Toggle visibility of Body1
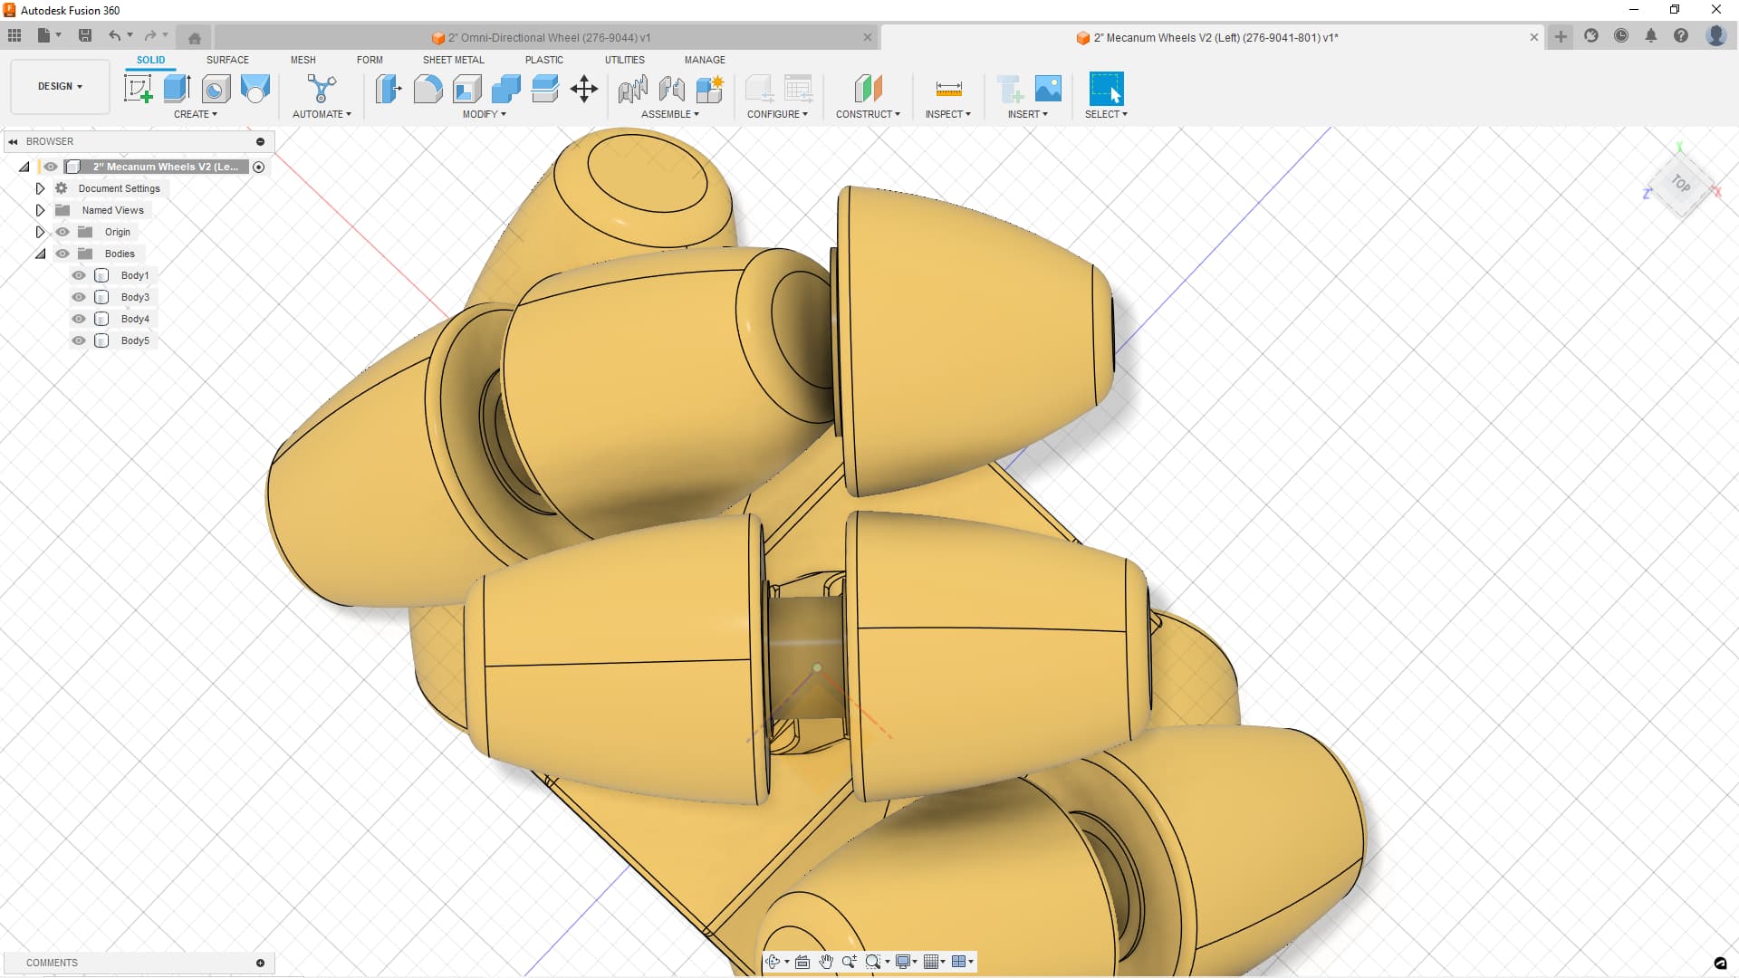Image resolution: width=1739 pixels, height=978 pixels. pyautogui.click(x=79, y=275)
